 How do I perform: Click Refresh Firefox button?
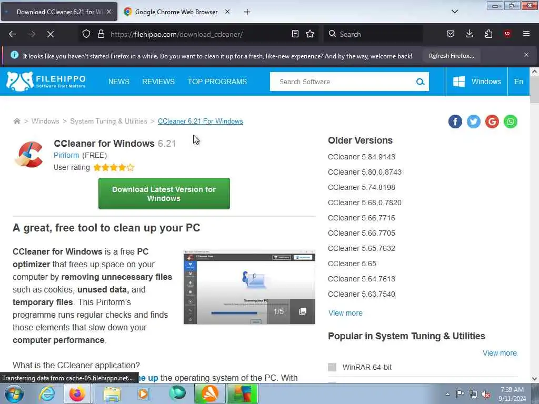tap(451, 56)
